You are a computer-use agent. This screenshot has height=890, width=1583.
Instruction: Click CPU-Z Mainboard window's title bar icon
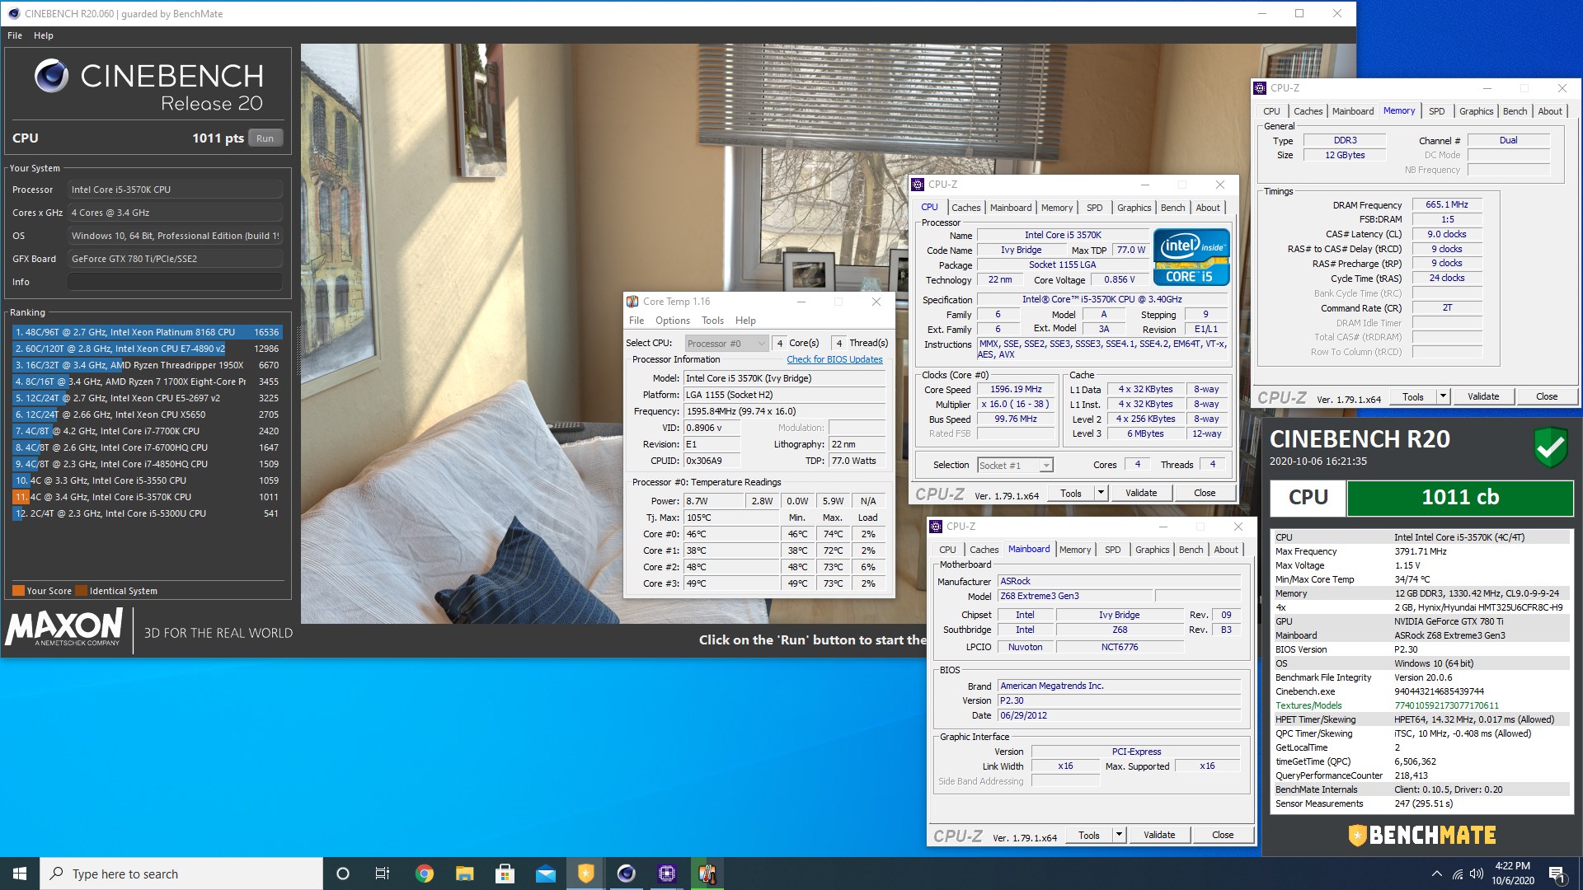(936, 526)
